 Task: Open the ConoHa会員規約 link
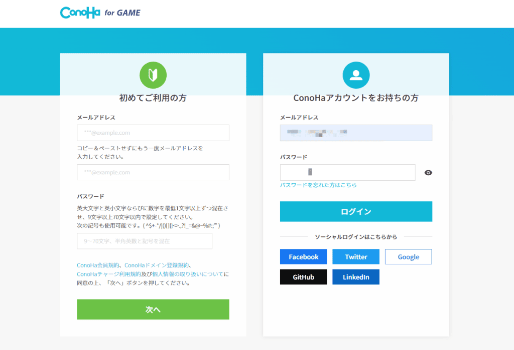coord(98,265)
